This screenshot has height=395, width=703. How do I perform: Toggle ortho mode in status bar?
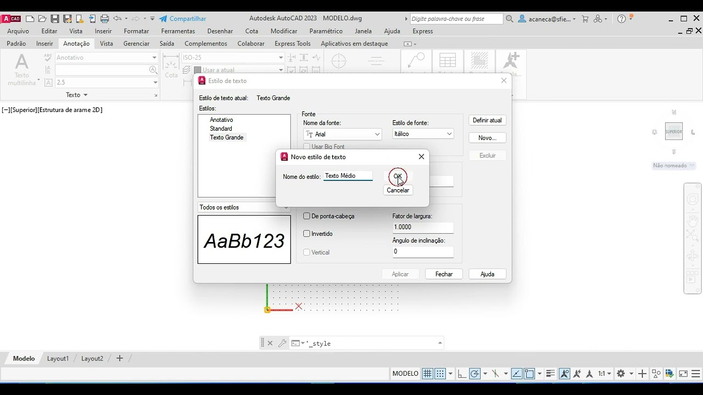tap(461, 374)
